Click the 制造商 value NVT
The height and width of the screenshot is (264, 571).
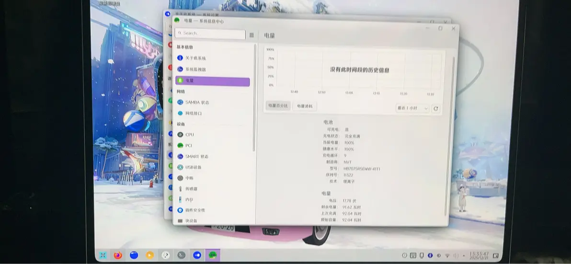pyautogui.click(x=347, y=162)
